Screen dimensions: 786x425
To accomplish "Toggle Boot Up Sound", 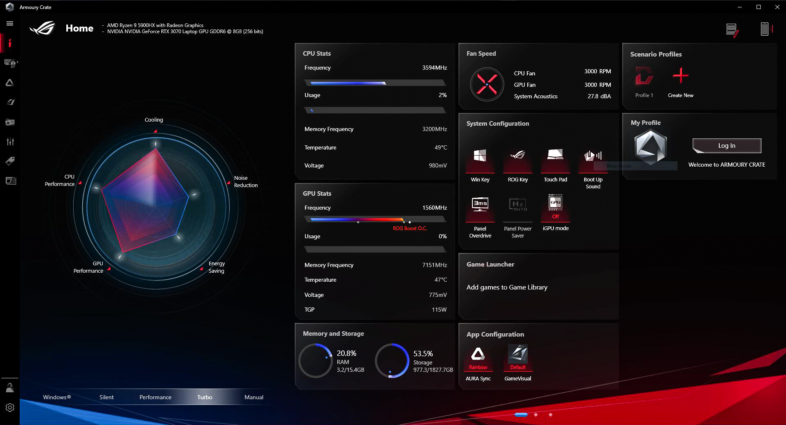I will tap(593, 169).
